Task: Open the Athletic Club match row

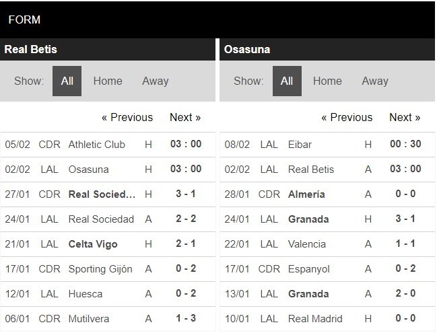Action: tap(108, 145)
